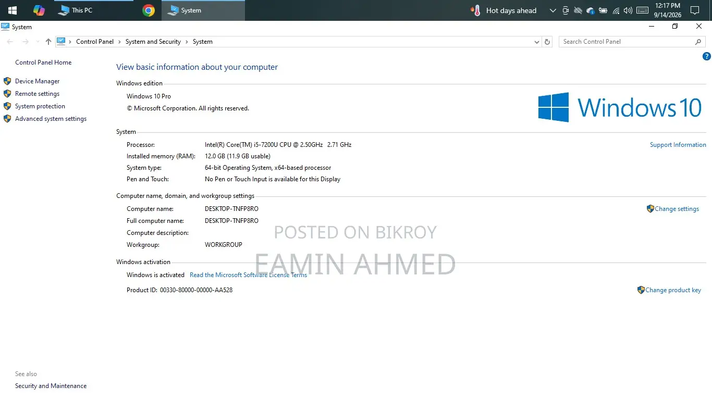Viewport: 712px width, 400px height.
Task: Expand the chevron after Control Panel breadcrumb
Action: (x=119, y=42)
